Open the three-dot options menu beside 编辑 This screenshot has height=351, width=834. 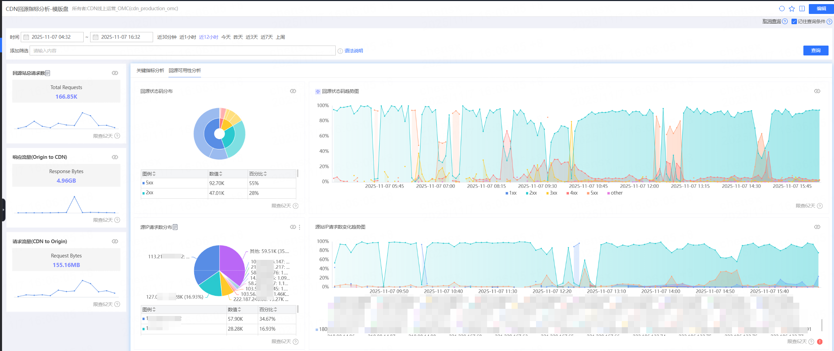tap(802, 9)
